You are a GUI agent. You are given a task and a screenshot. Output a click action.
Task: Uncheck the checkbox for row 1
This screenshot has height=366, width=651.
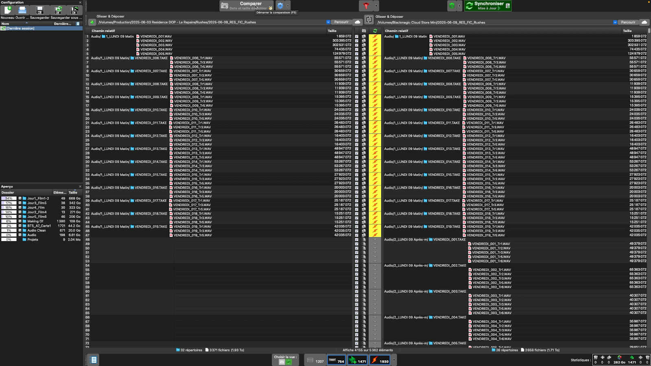click(357, 36)
